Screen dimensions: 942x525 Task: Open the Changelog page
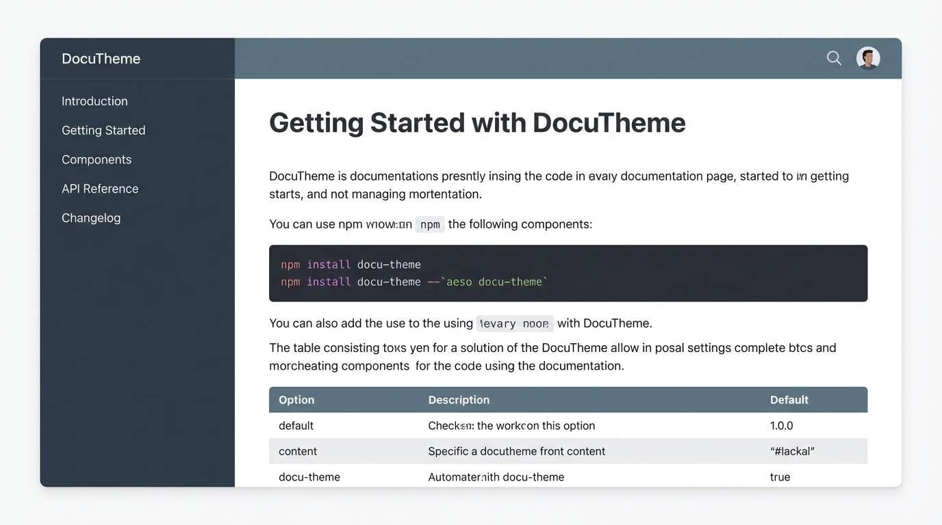point(91,217)
